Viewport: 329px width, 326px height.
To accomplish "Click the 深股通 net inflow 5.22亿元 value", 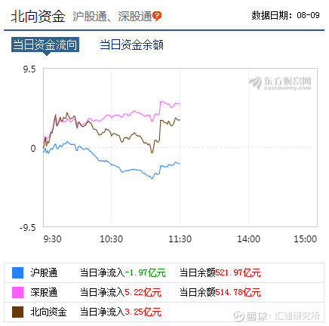I will [143, 292].
